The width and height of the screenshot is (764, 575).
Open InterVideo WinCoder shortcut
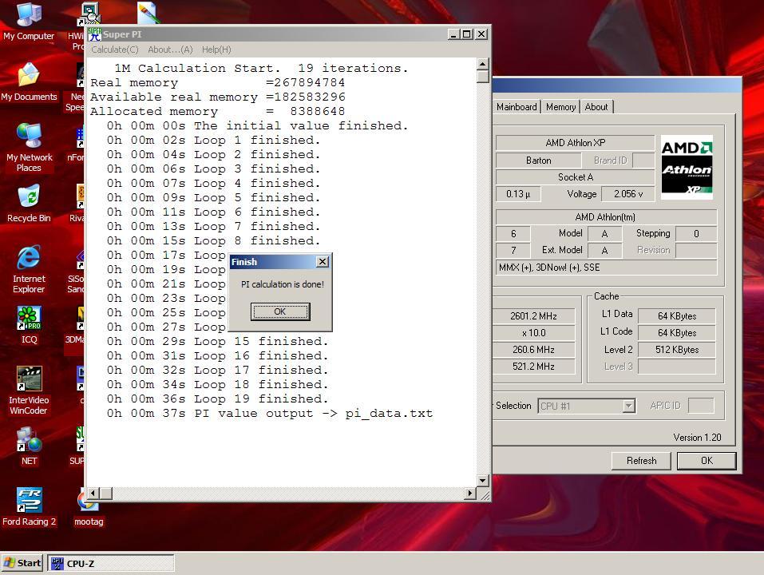pos(29,391)
